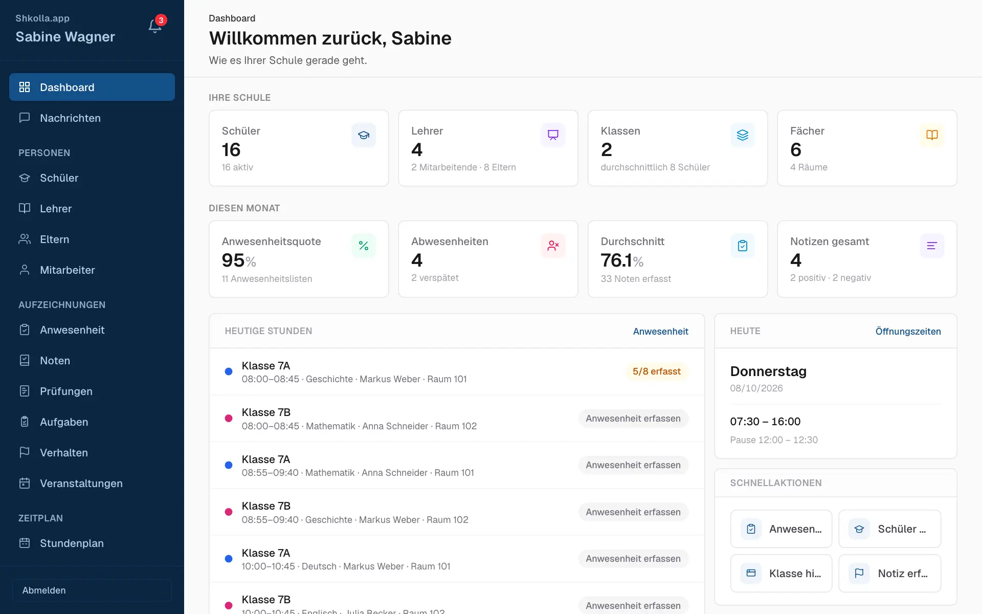Click the Fächer open book icon
The height and width of the screenshot is (614, 982).
932,135
